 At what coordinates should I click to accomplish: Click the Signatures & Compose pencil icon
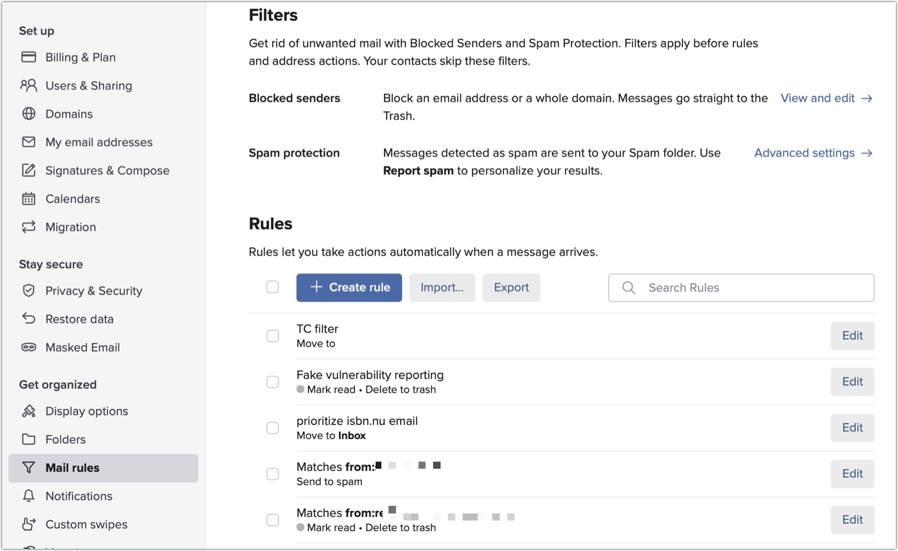(29, 170)
